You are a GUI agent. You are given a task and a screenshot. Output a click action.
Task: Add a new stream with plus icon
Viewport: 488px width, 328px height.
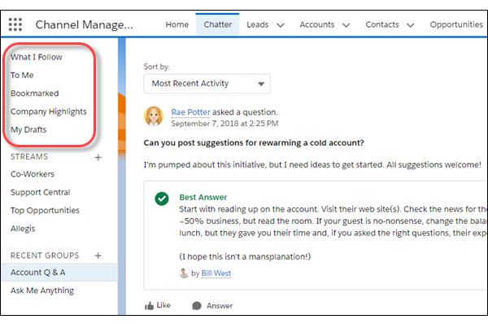tap(98, 157)
